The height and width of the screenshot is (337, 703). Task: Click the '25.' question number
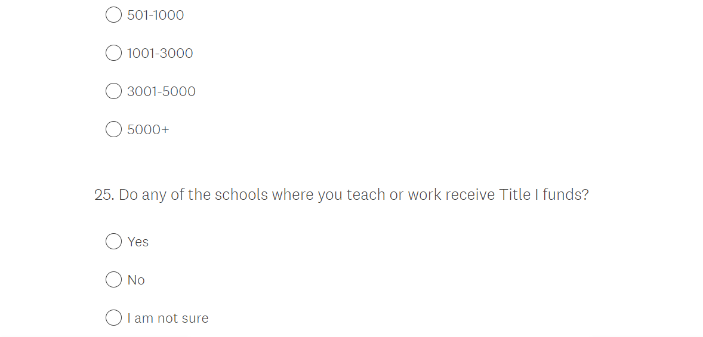[104, 195]
